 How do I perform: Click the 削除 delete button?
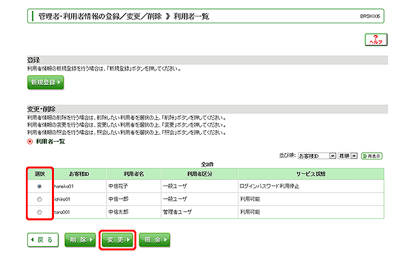(80, 240)
